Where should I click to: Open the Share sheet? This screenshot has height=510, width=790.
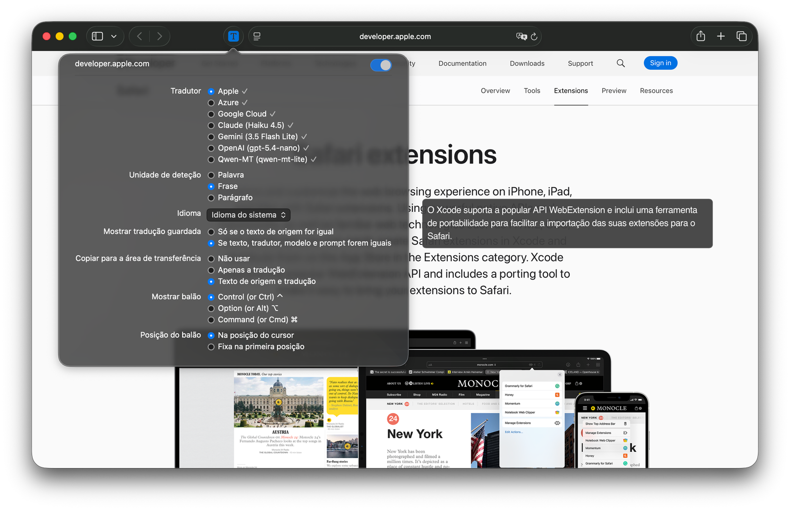(x=701, y=36)
